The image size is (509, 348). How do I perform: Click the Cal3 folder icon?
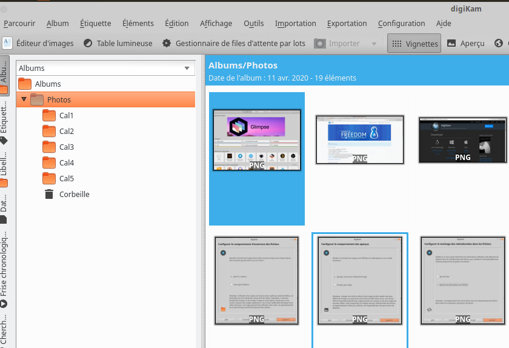tap(49, 147)
